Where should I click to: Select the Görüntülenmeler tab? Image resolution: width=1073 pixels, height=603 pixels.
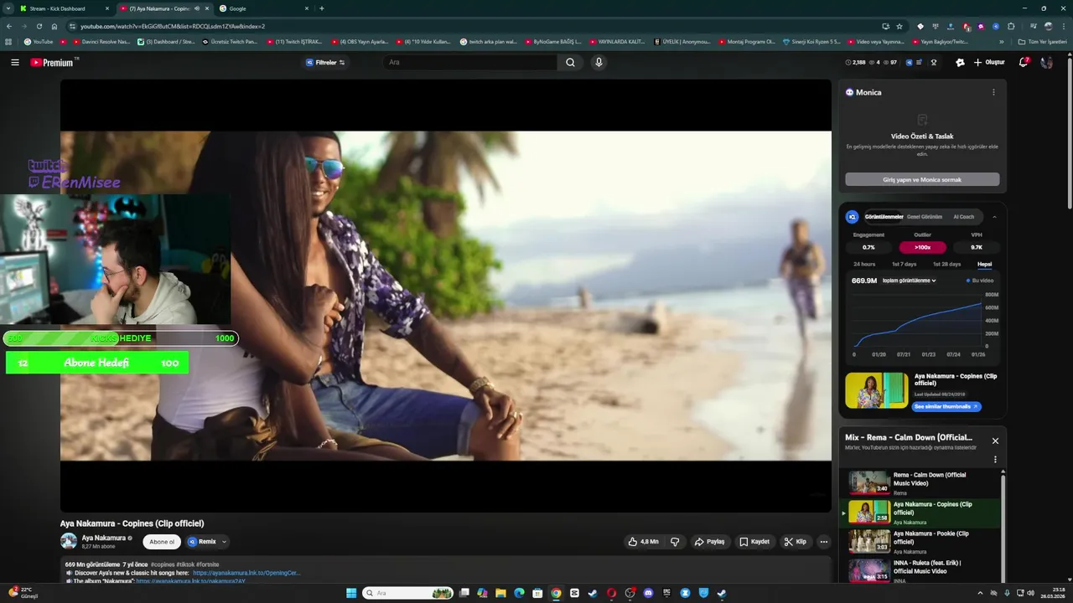point(884,217)
